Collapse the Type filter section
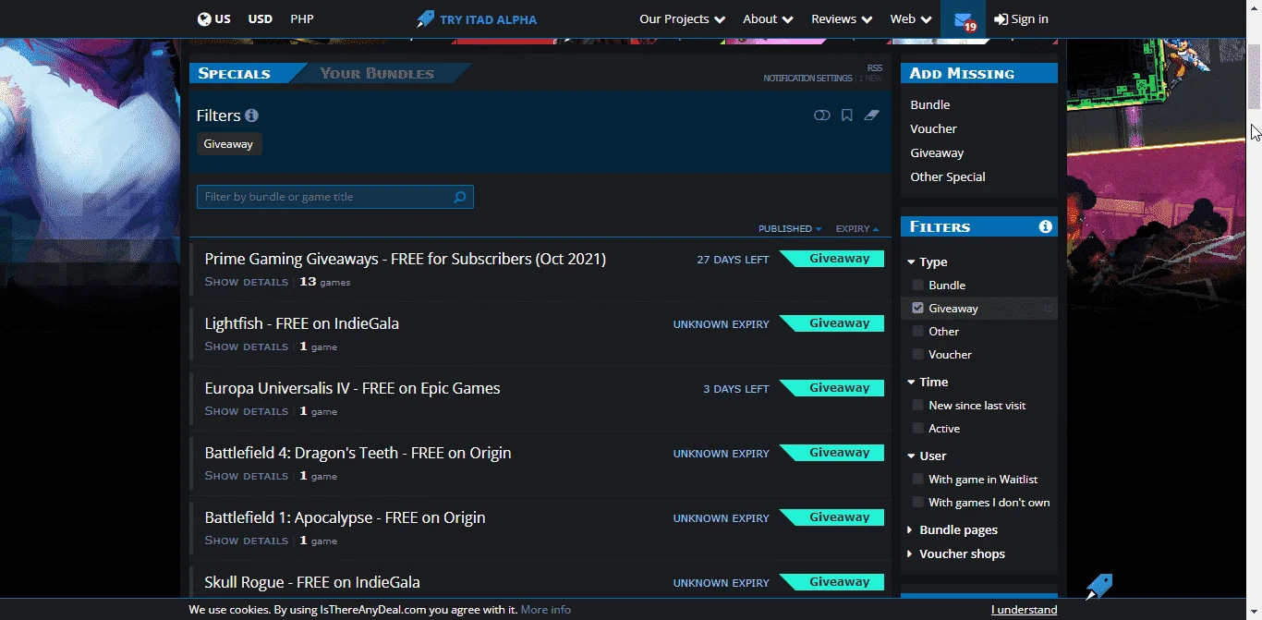This screenshot has height=620, width=1262. pyautogui.click(x=928, y=261)
